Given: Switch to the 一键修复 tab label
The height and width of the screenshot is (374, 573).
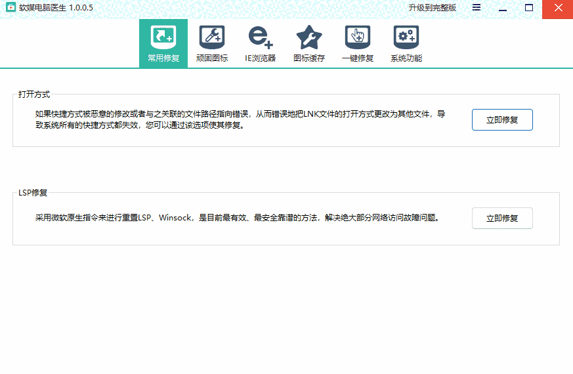Looking at the screenshot, I should [357, 58].
